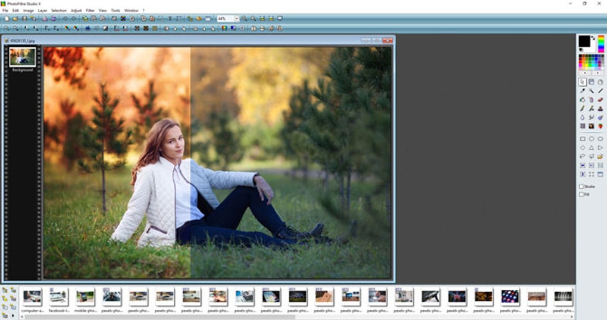
Task: Click the Zoom in magnifier icon
Action: (244, 18)
